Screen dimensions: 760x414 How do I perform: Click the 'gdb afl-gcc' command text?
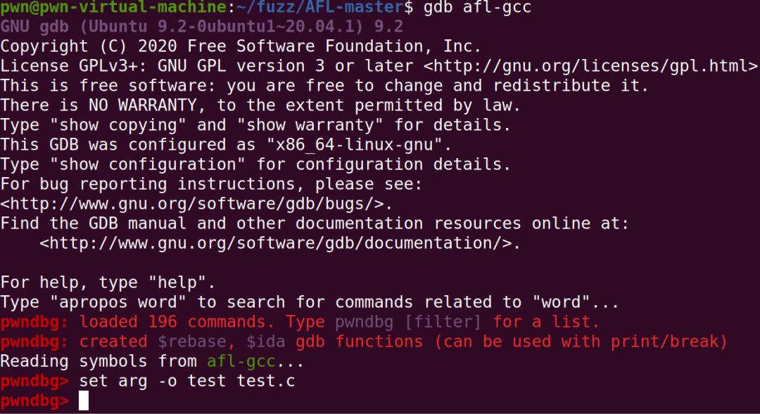[x=477, y=7]
